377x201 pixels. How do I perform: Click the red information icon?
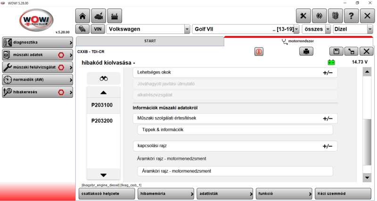(259, 51)
